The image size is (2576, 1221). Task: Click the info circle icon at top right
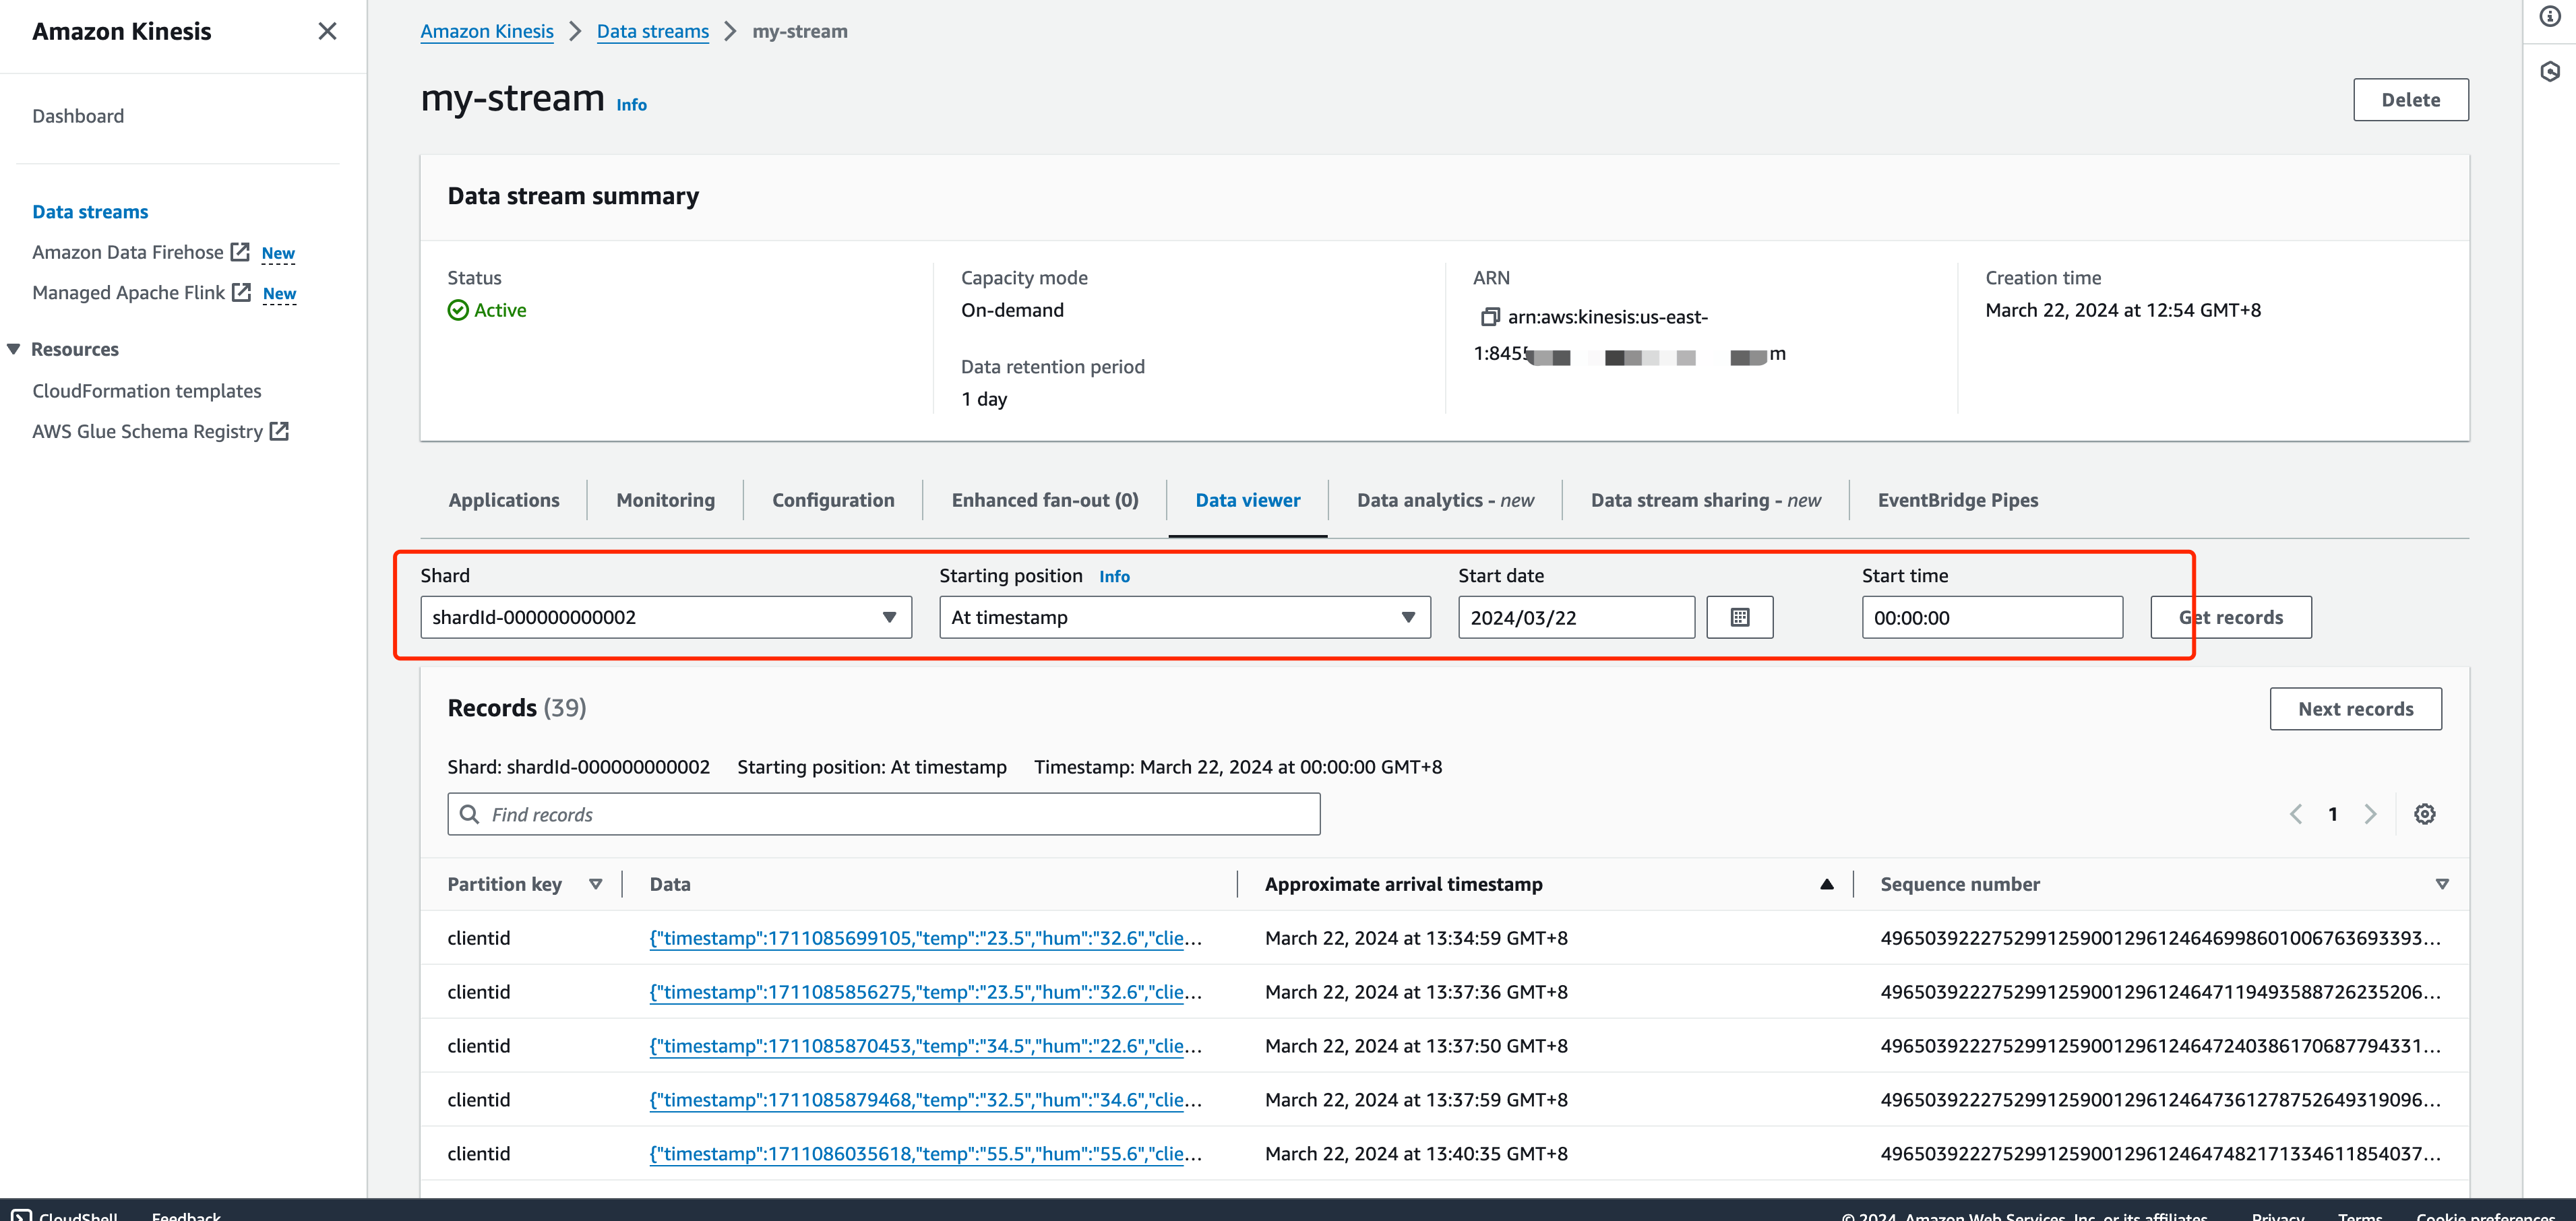[2550, 16]
